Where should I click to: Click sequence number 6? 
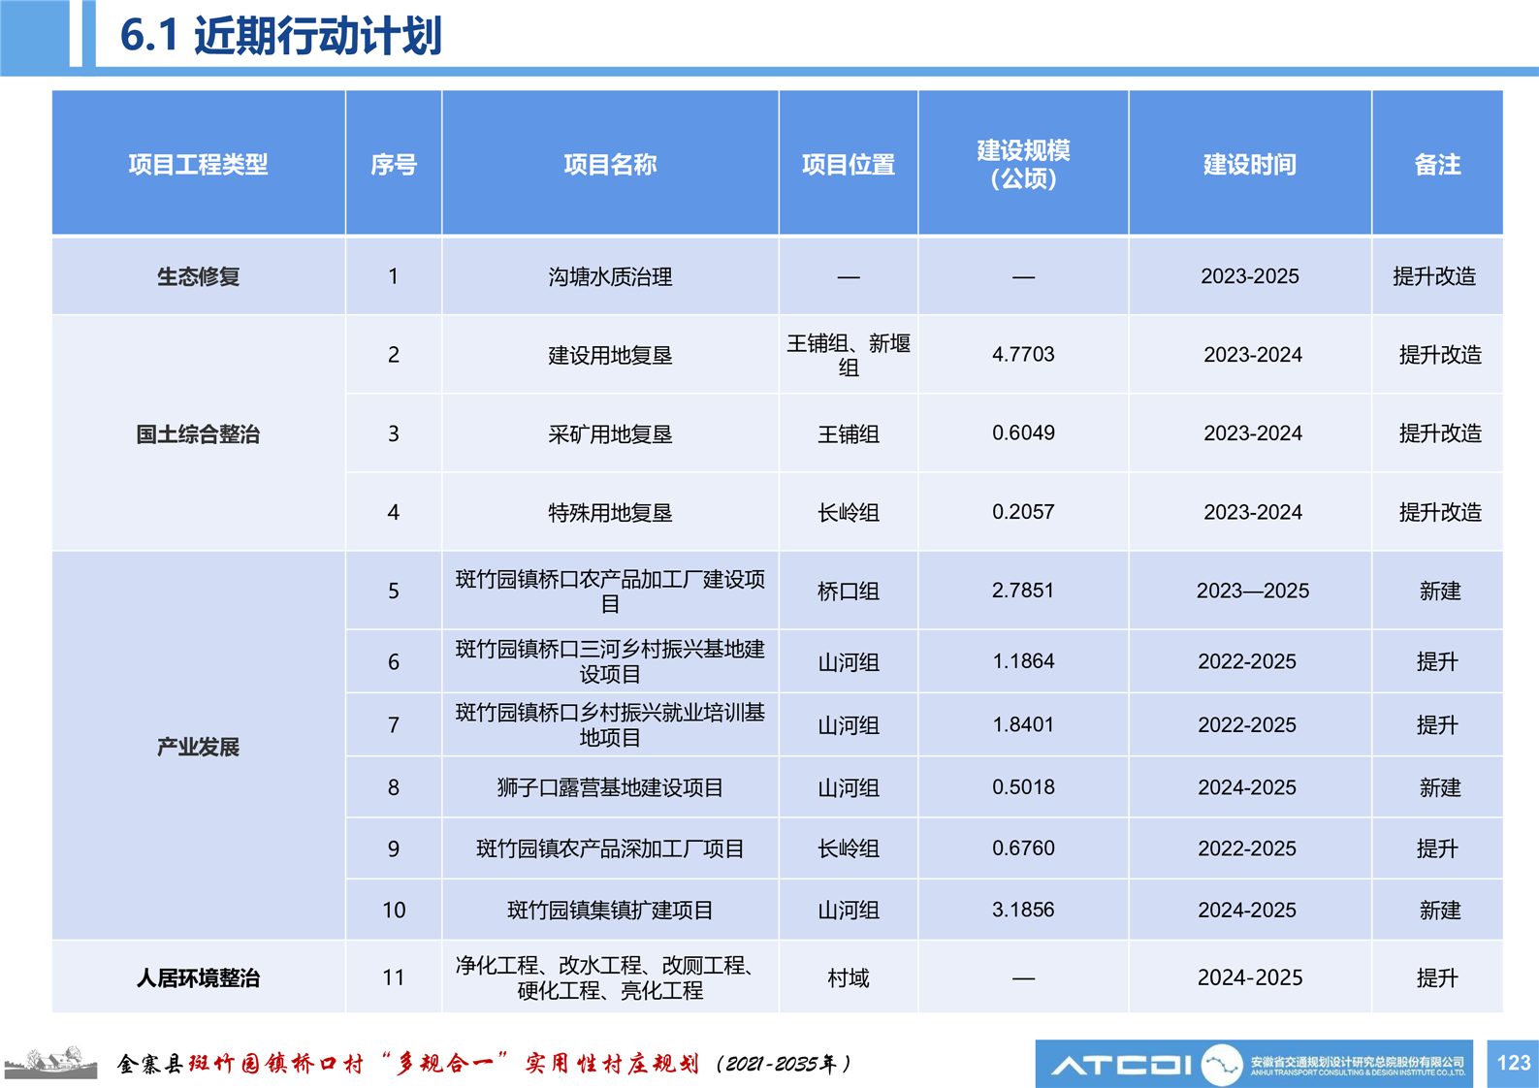coord(394,662)
